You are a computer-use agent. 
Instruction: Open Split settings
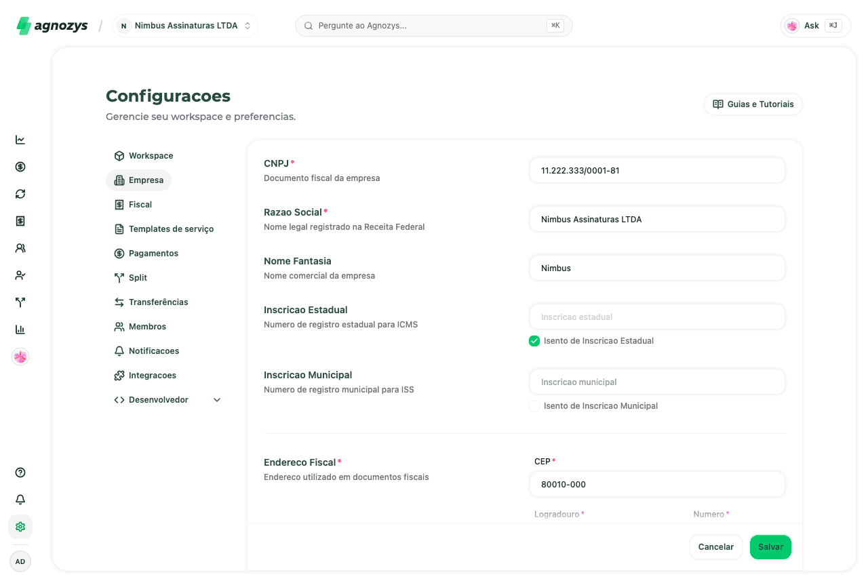(x=131, y=278)
